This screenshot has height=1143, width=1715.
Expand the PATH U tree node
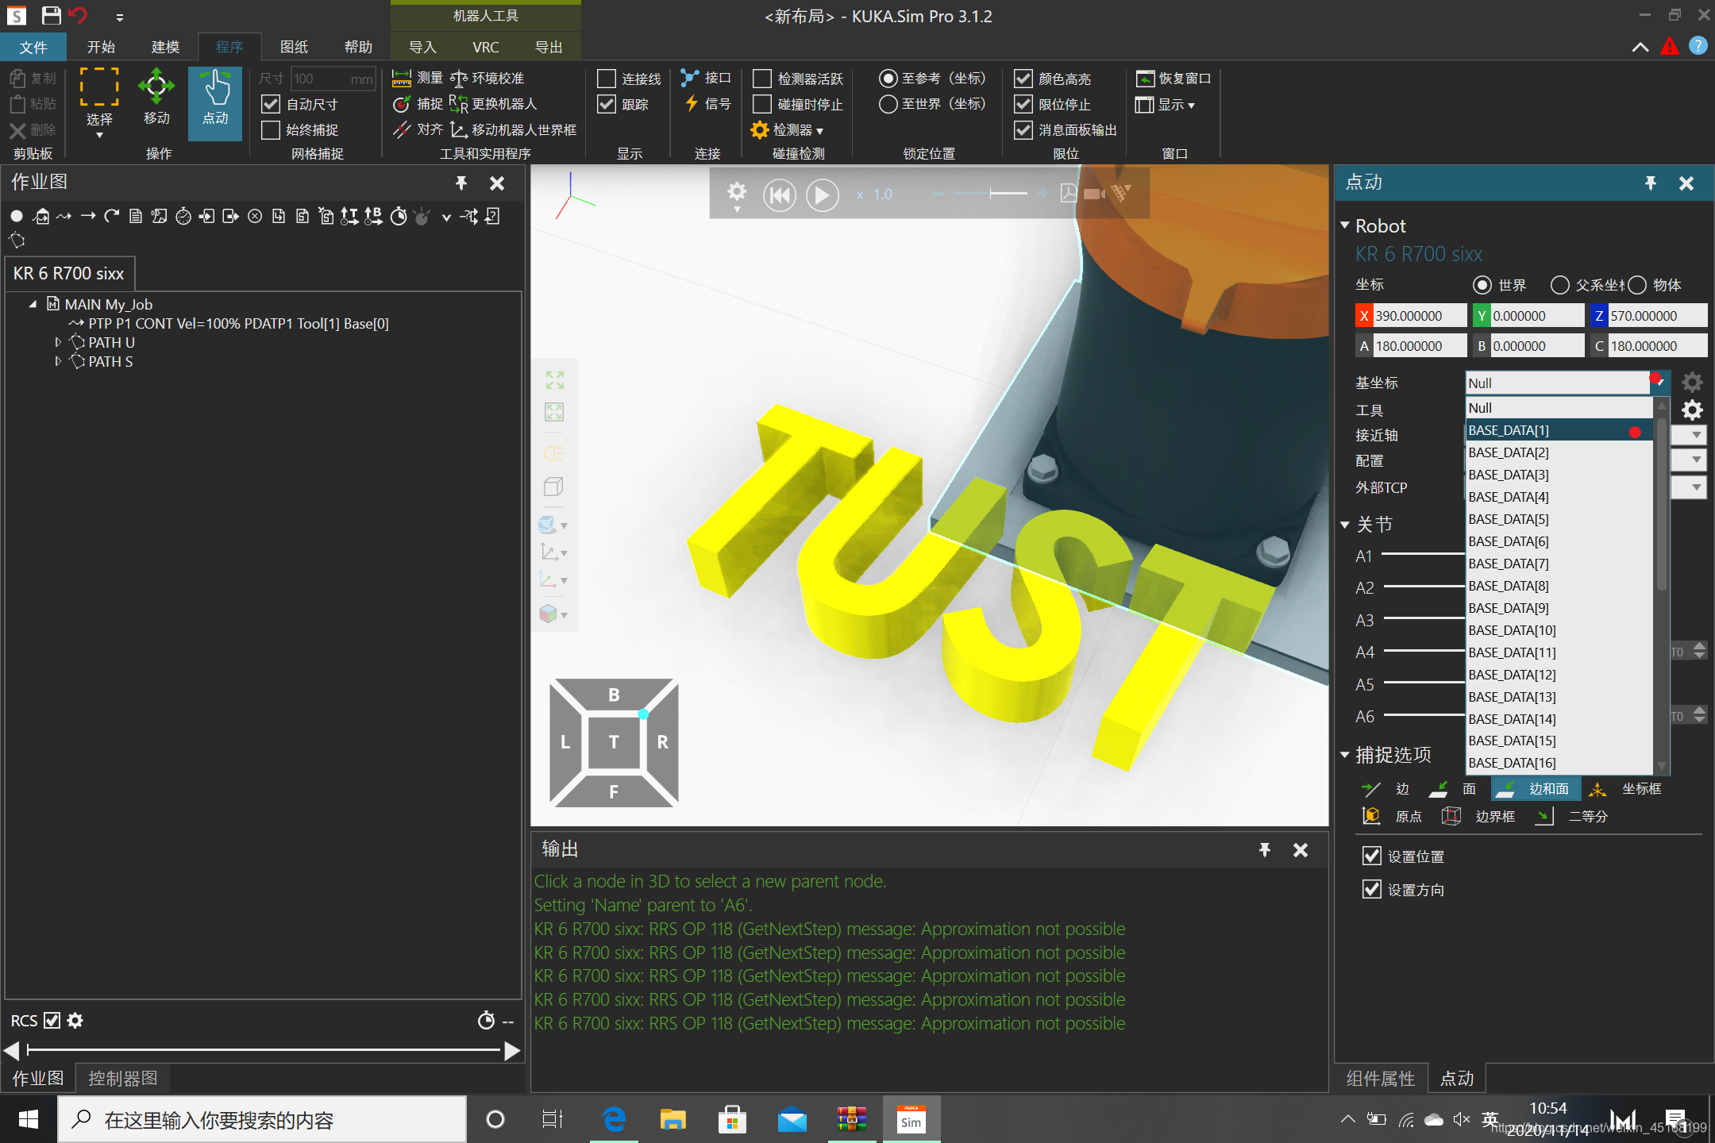coord(58,342)
